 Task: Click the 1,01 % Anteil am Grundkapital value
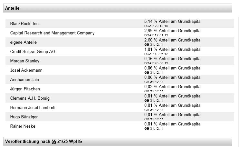[x=173, y=50]
